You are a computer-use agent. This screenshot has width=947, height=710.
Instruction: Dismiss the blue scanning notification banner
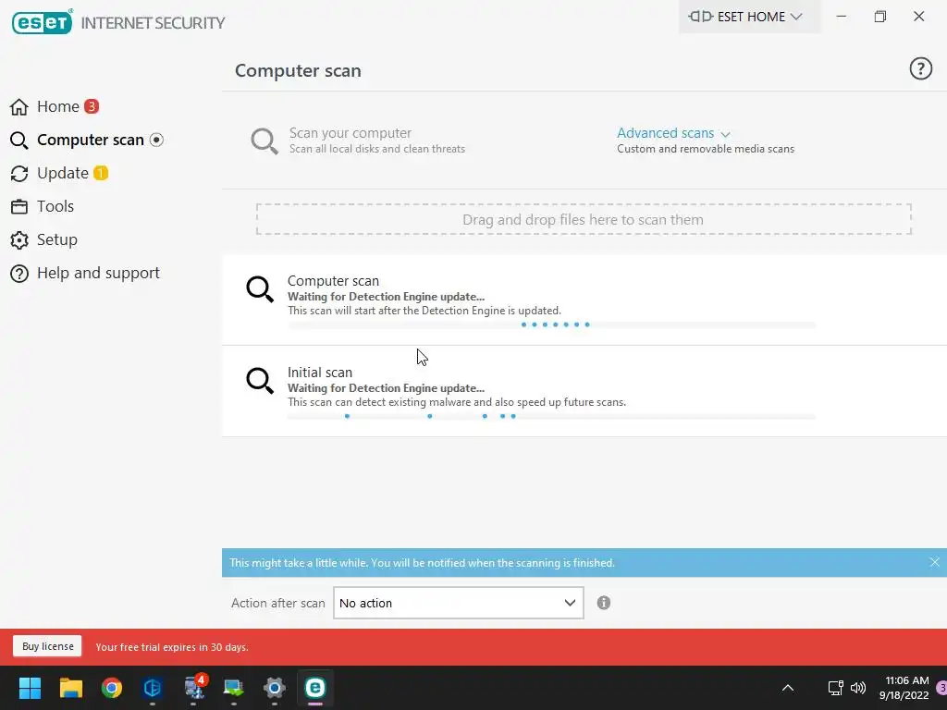tap(934, 562)
